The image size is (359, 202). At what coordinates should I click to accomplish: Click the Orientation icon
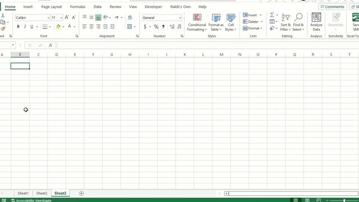coord(105,17)
